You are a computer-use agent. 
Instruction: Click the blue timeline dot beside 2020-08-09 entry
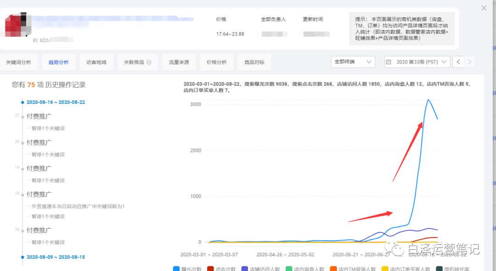(x=22, y=257)
